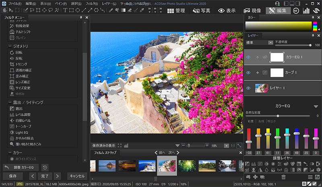Delete layer with the trash icon

[x=283, y=177]
